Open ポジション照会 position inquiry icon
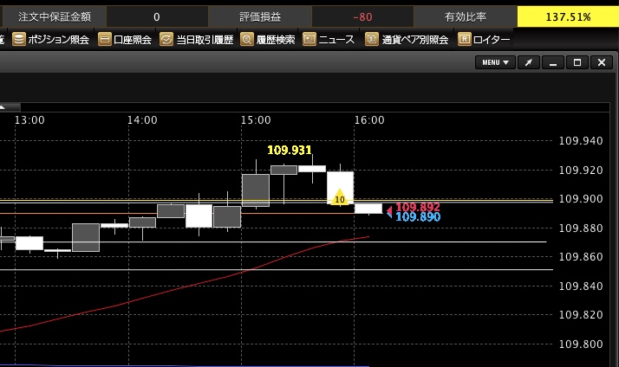This screenshot has height=367, width=619. tap(18, 39)
